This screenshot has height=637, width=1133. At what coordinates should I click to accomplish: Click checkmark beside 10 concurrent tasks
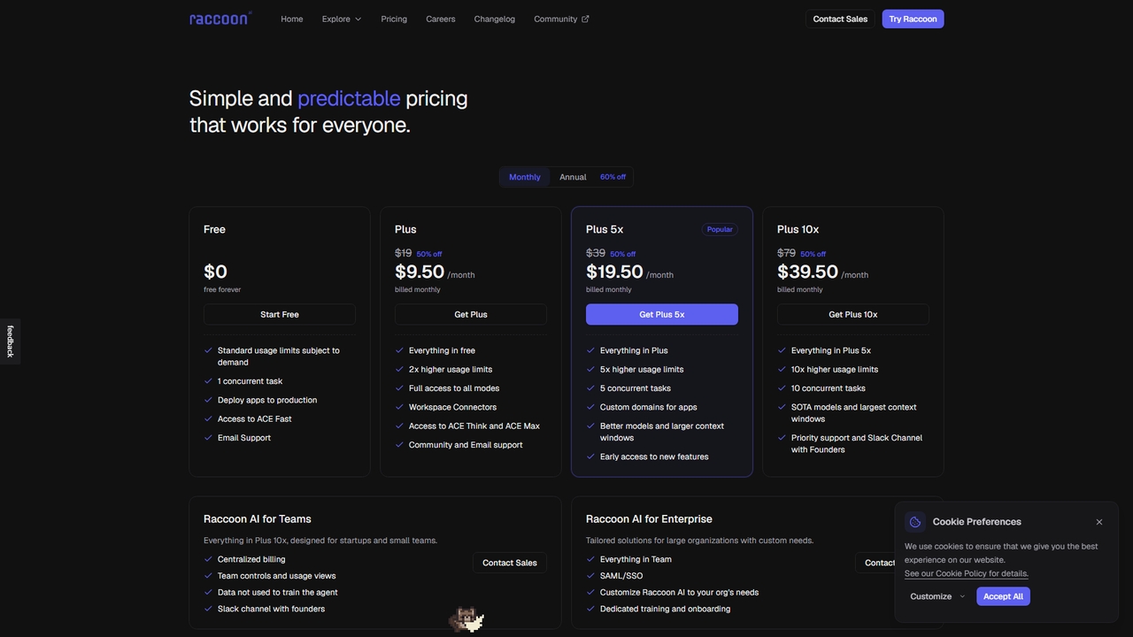coord(782,388)
